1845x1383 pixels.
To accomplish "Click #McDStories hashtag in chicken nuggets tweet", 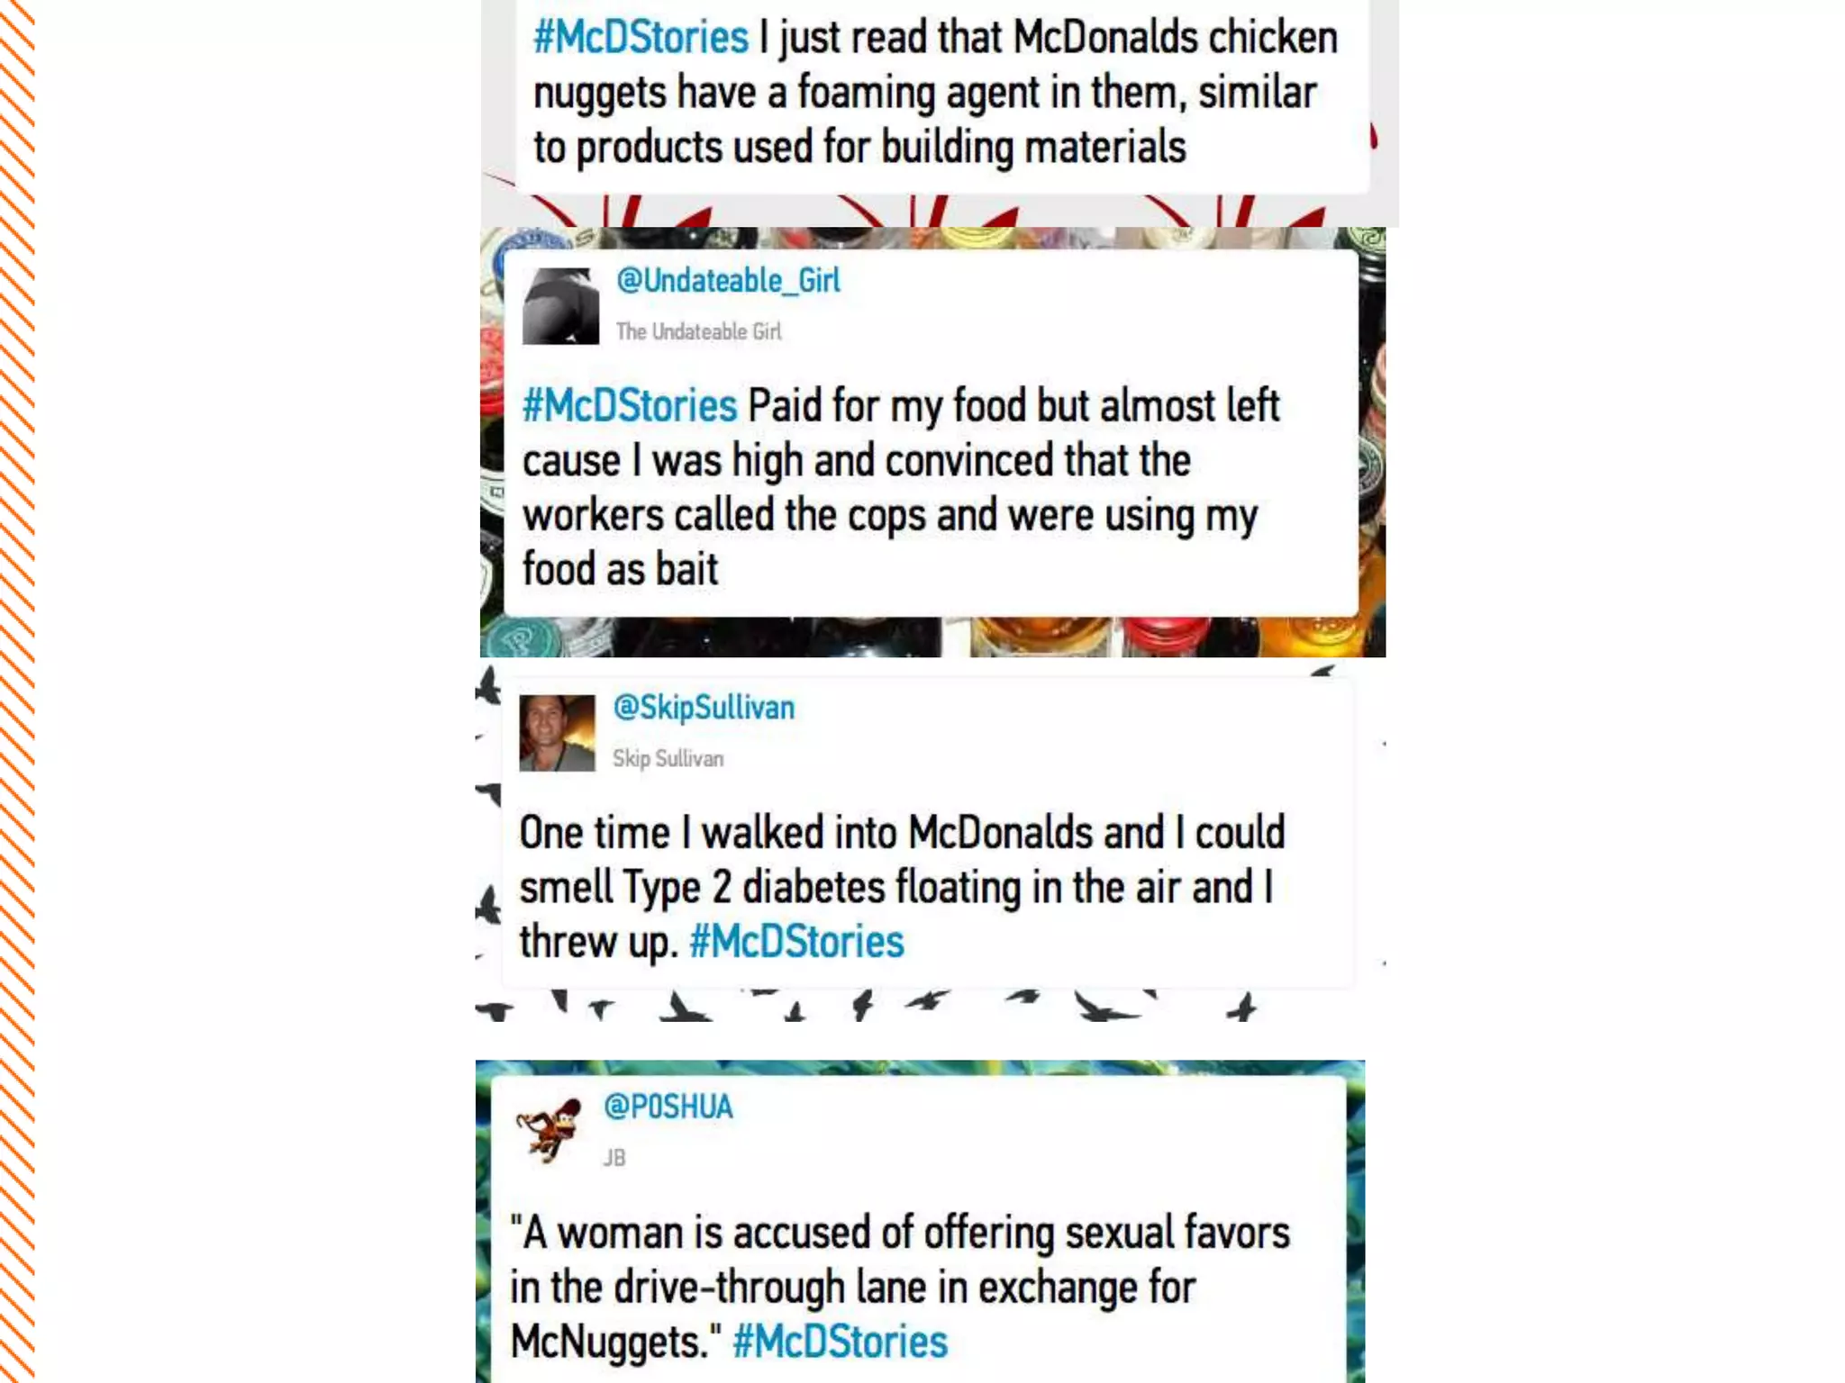I will [x=641, y=38].
